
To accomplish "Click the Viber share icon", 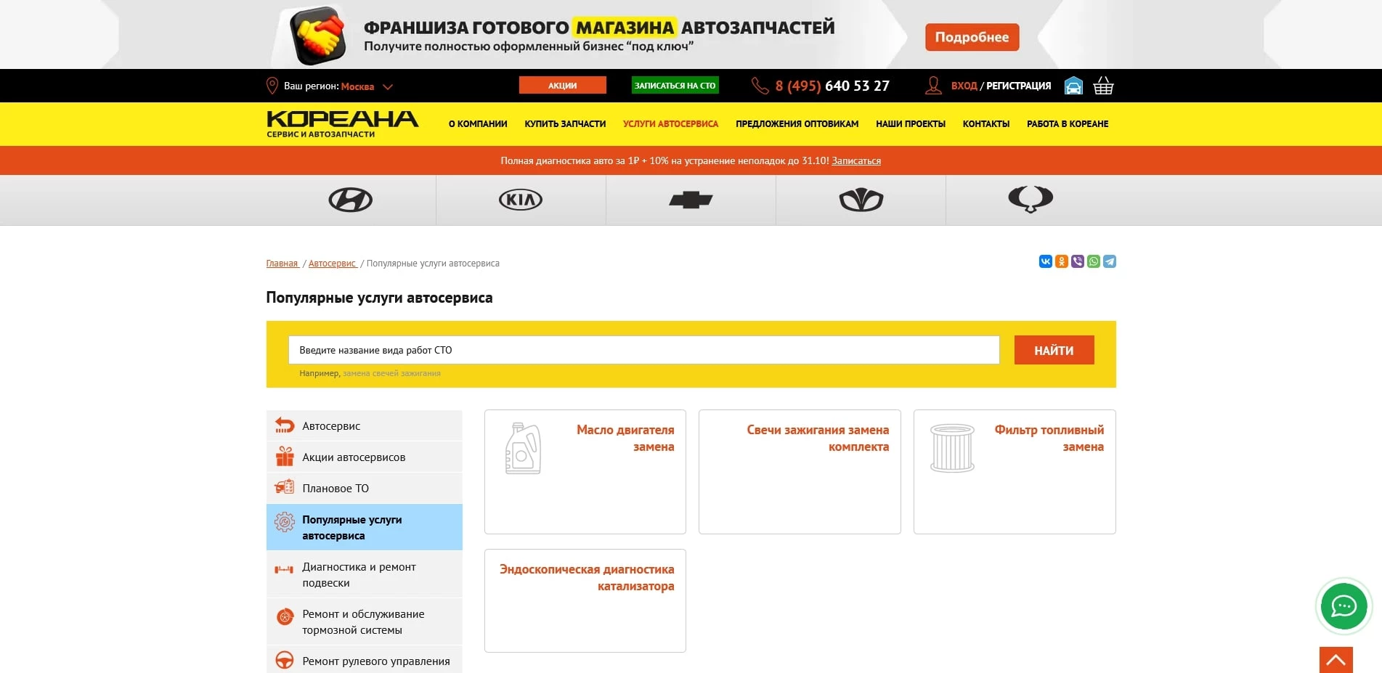I will [x=1077, y=261].
